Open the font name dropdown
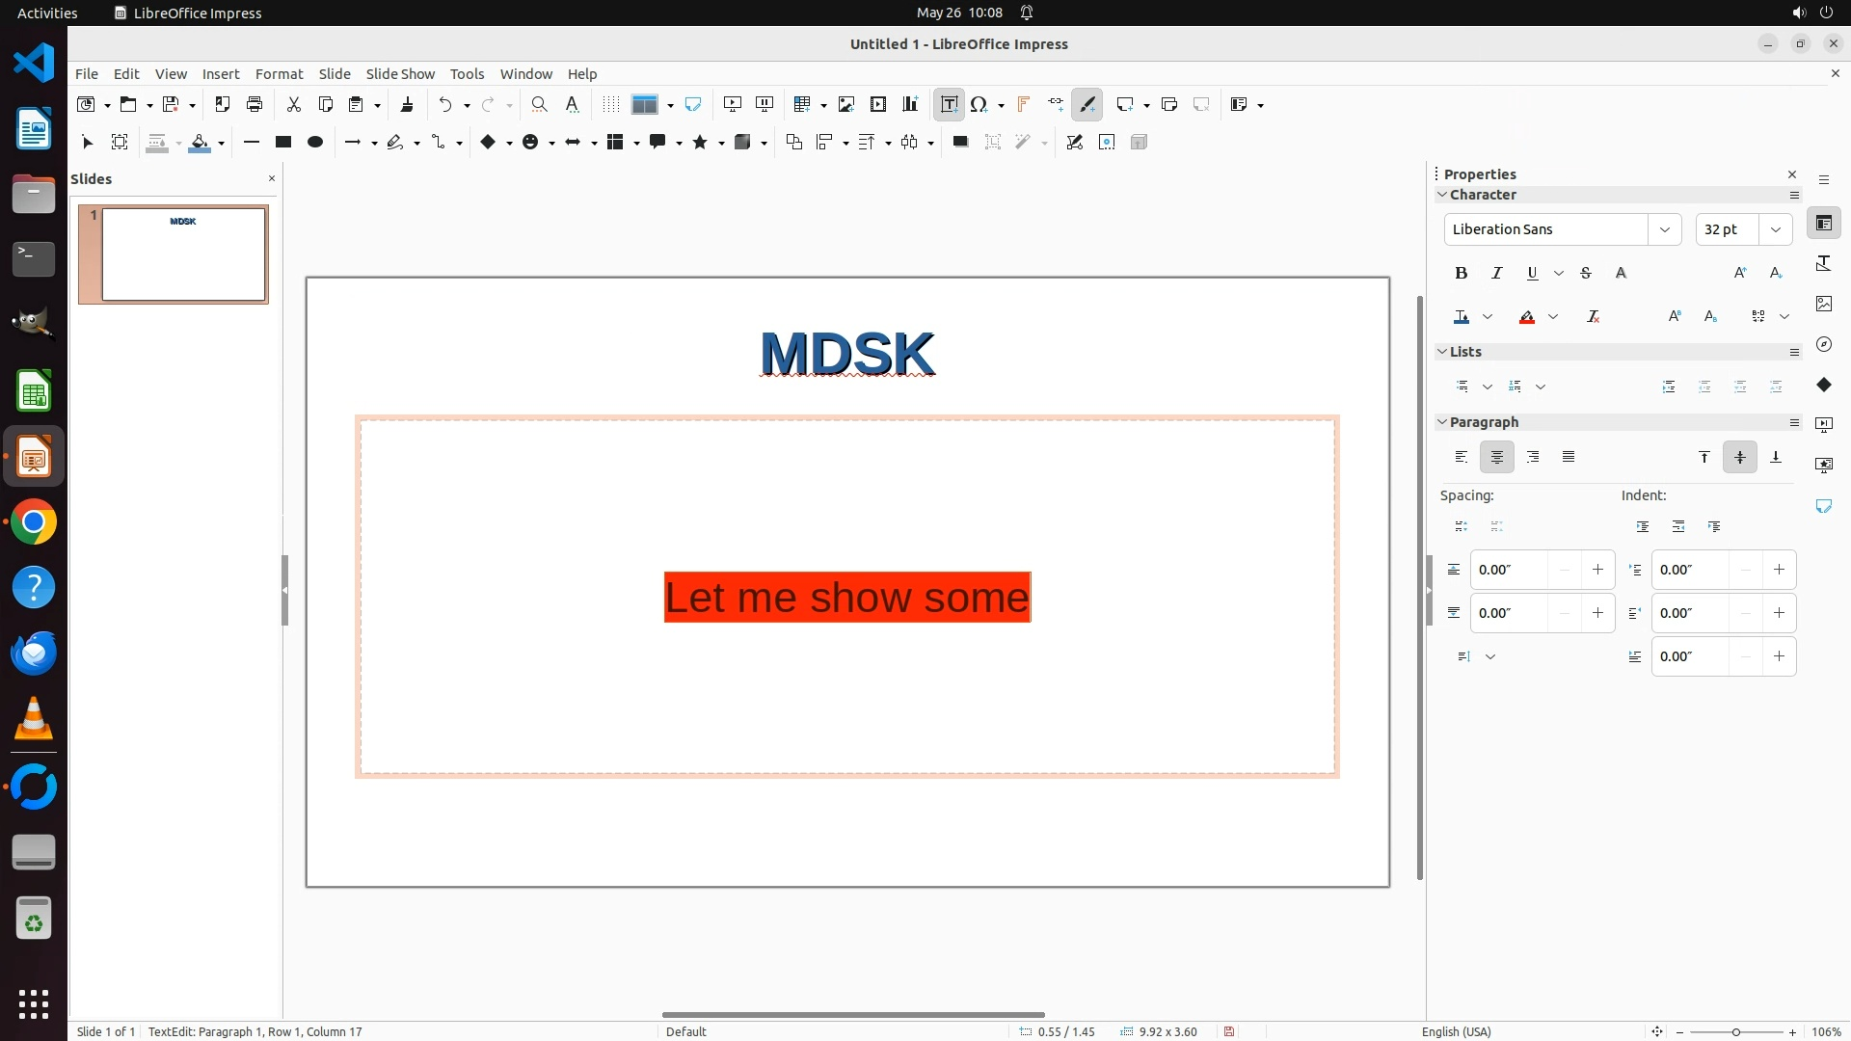1851x1041 pixels. tap(1664, 229)
